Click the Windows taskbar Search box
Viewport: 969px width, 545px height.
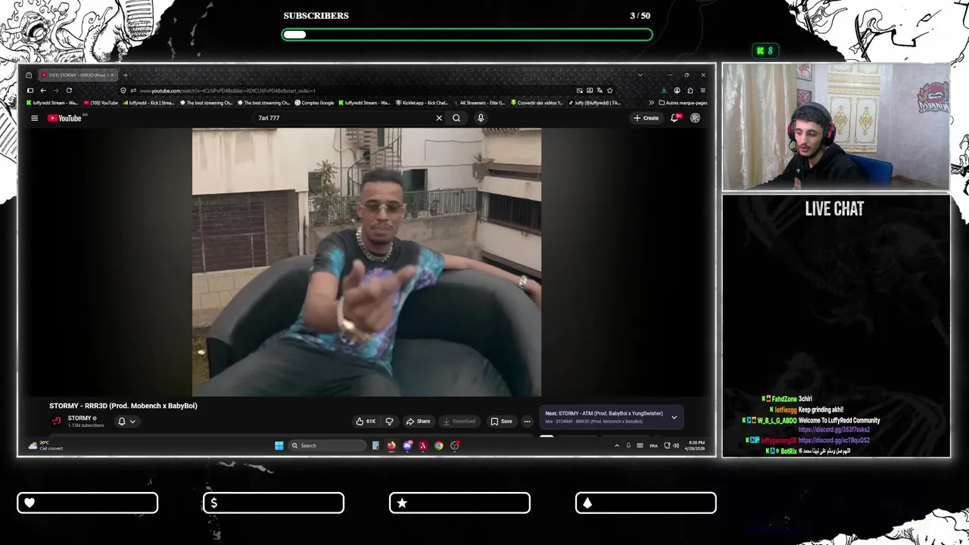[328, 446]
